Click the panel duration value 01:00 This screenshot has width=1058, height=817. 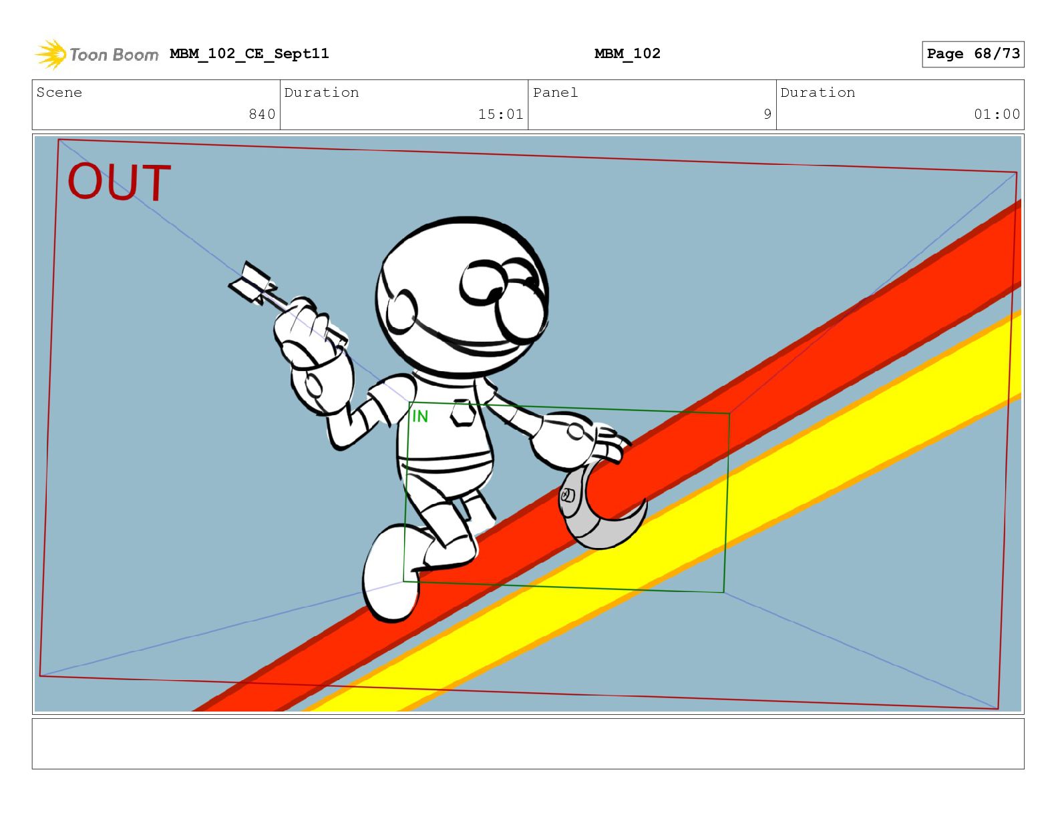point(997,114)
